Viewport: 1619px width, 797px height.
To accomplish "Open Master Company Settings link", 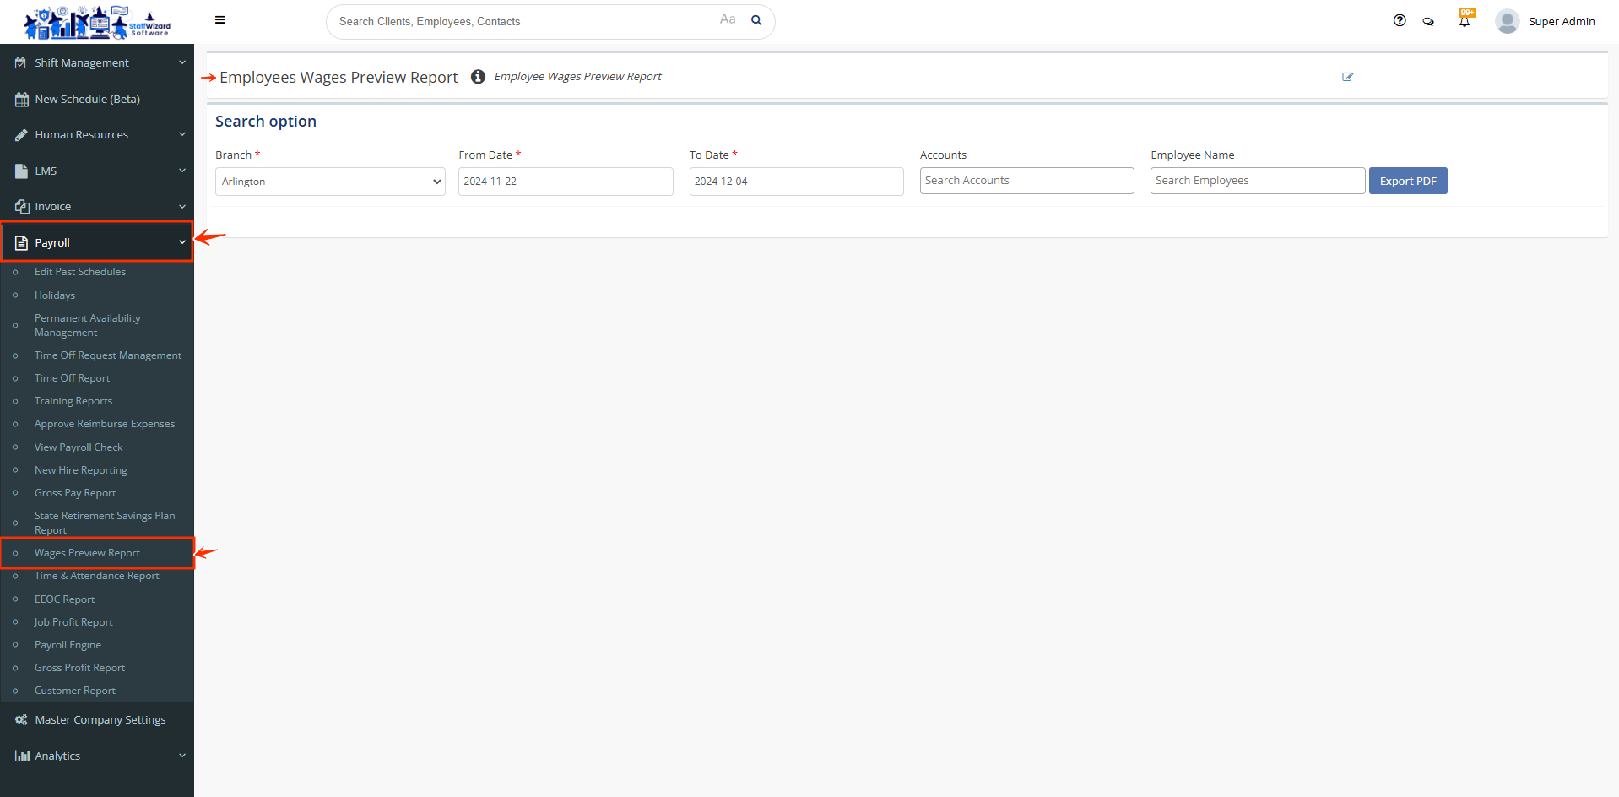I will point(100,720).
